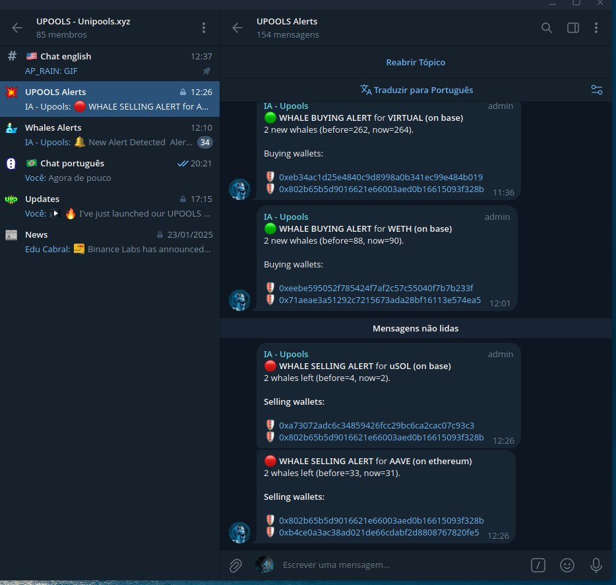Viewport: 616px width, 585px height.
Task: Click IA - Upools avatar beside AAVE alert
Action: [239, 533]
